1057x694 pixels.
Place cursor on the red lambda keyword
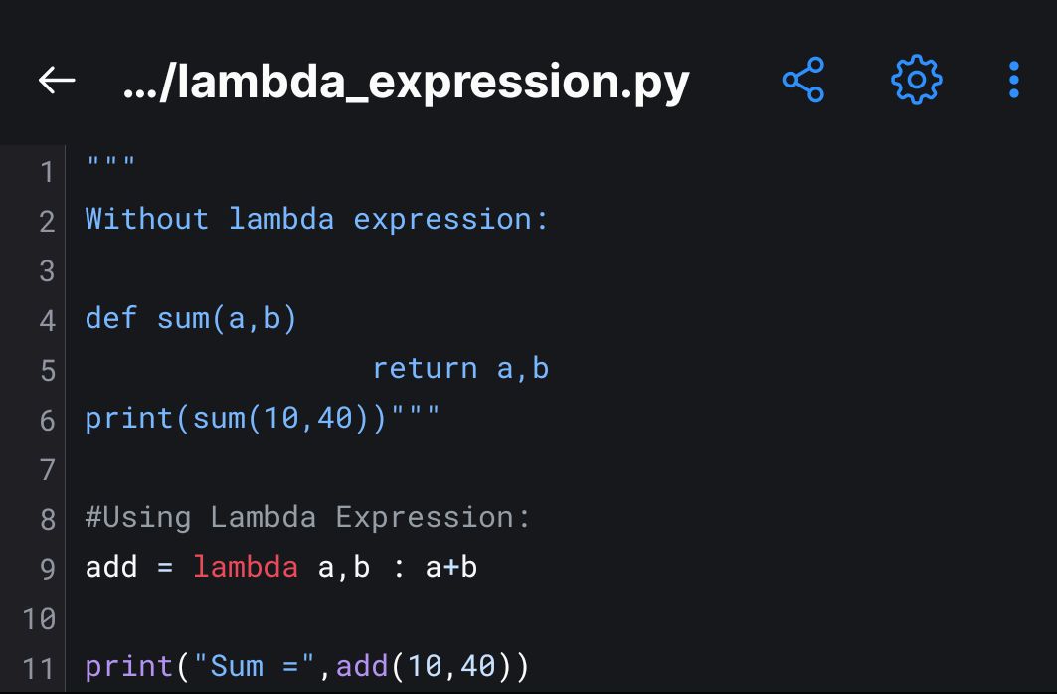pos(246,567)
